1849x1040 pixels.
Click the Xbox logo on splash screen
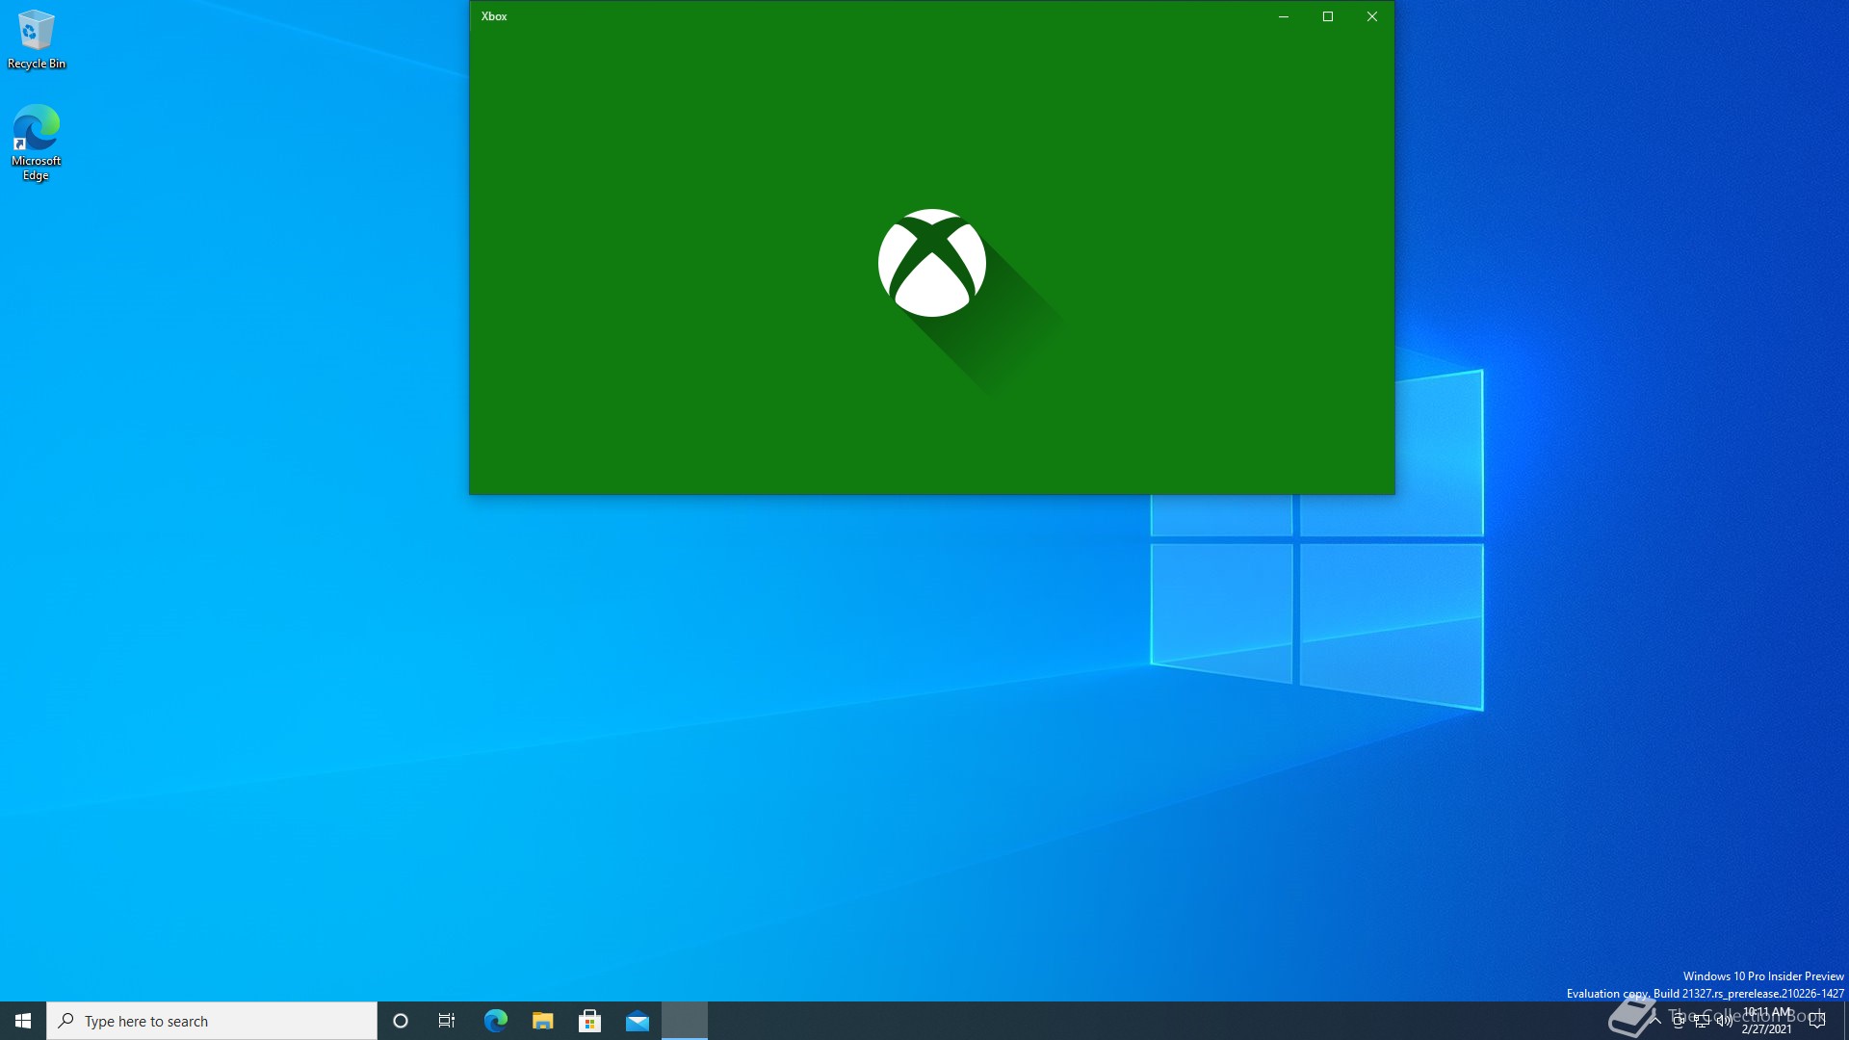click(x=932, y=263)
